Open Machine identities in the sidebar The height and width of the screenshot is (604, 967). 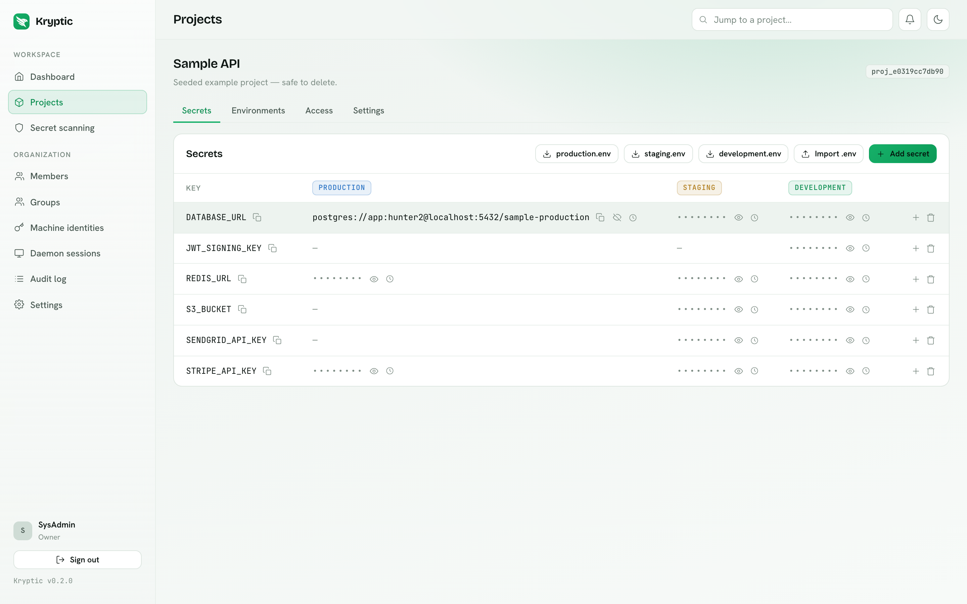78,228
